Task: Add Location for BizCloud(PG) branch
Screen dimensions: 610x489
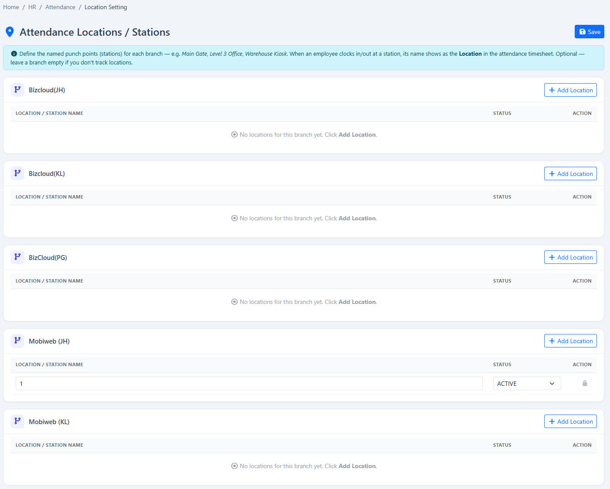Action: point(570,257)
